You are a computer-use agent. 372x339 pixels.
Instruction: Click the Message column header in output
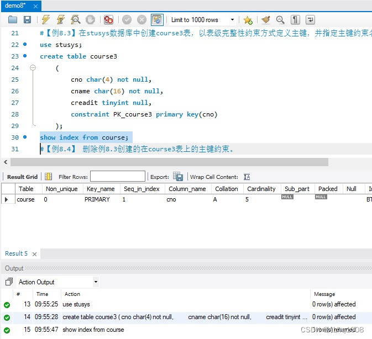pos(324,294)
